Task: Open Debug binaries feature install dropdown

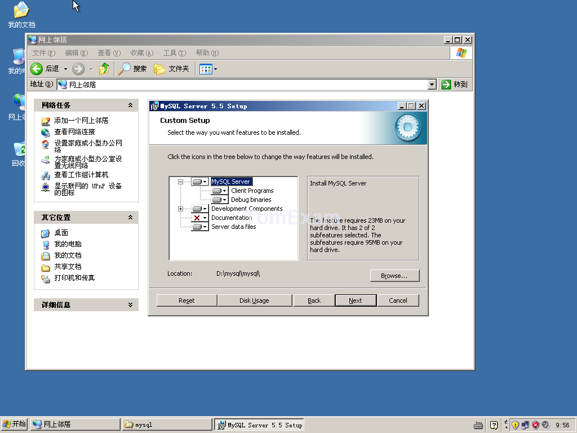Action: click(x=220, y=200)
